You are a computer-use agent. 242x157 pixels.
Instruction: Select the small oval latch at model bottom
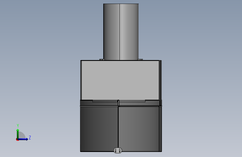(118, 150)
